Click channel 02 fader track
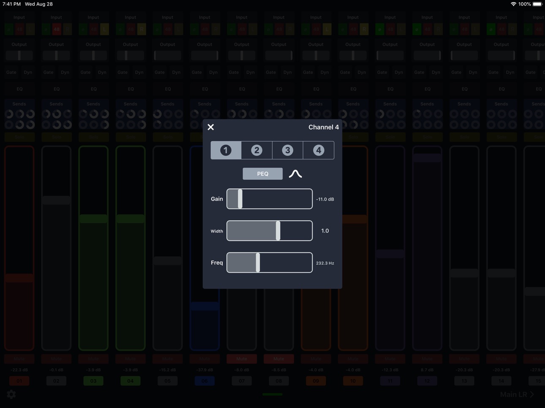 click(x=56, y=249)
